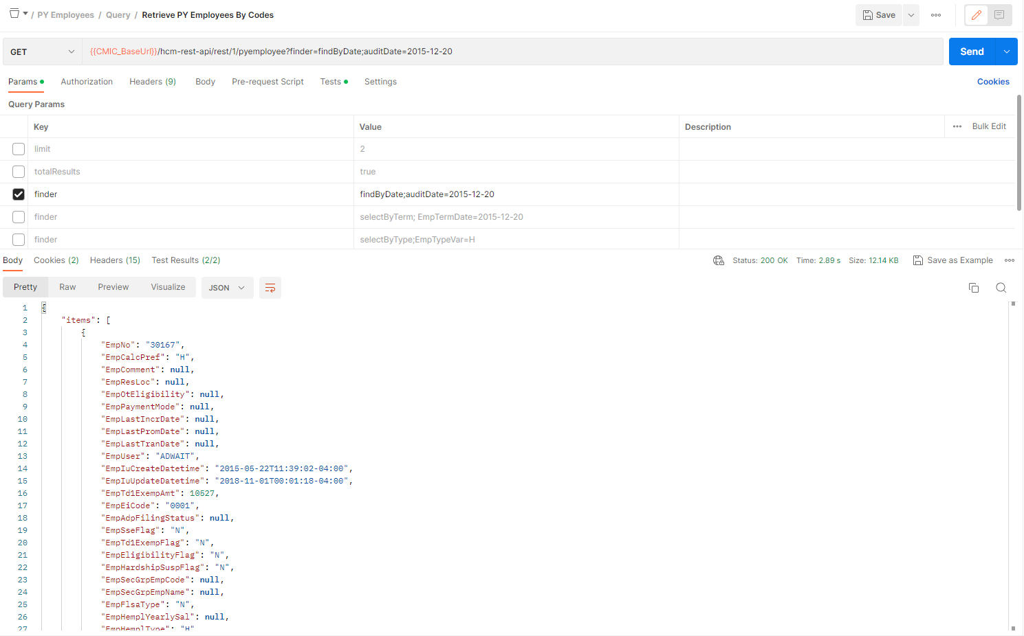This screenshot has width=1024, height=636.
Task: Switch to the Authorization tab
Action: (x=87, y=82)
